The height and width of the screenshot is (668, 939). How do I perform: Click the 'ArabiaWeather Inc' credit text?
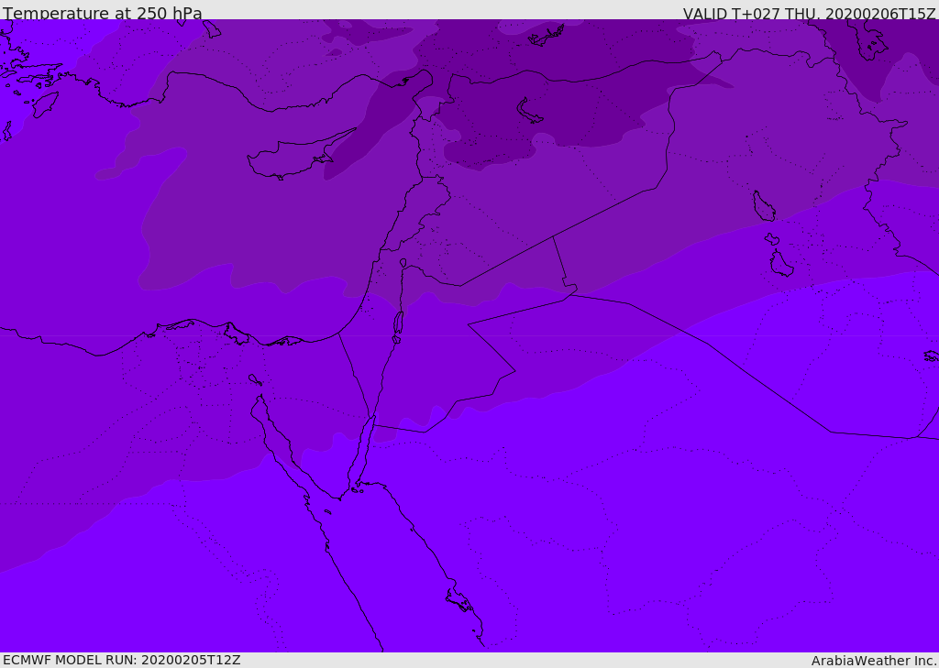click(x=873, y=661)
